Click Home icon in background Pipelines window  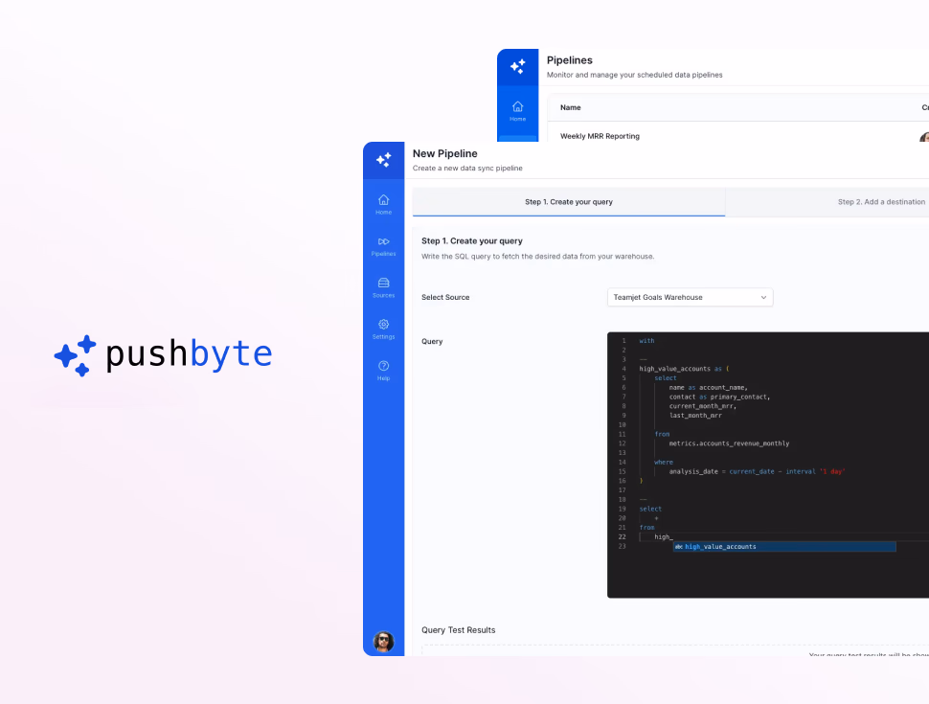pyautogui.click(x=517, y=108)
